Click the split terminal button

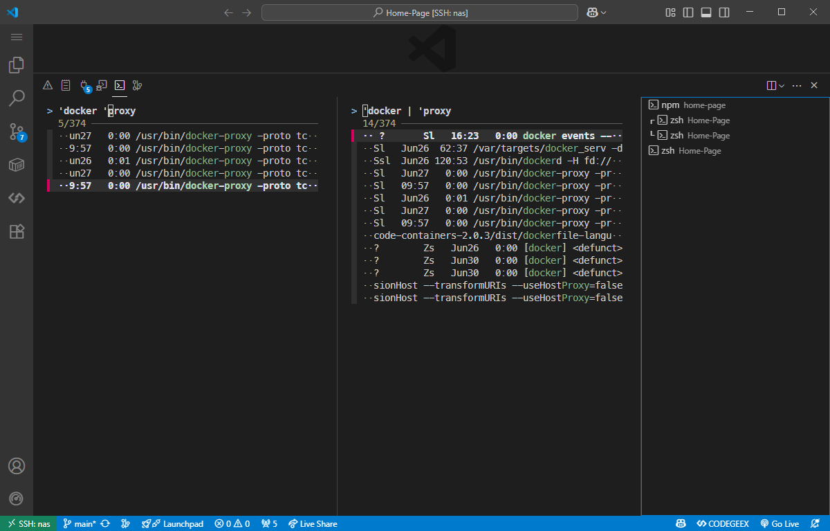[x=772, y=85]
